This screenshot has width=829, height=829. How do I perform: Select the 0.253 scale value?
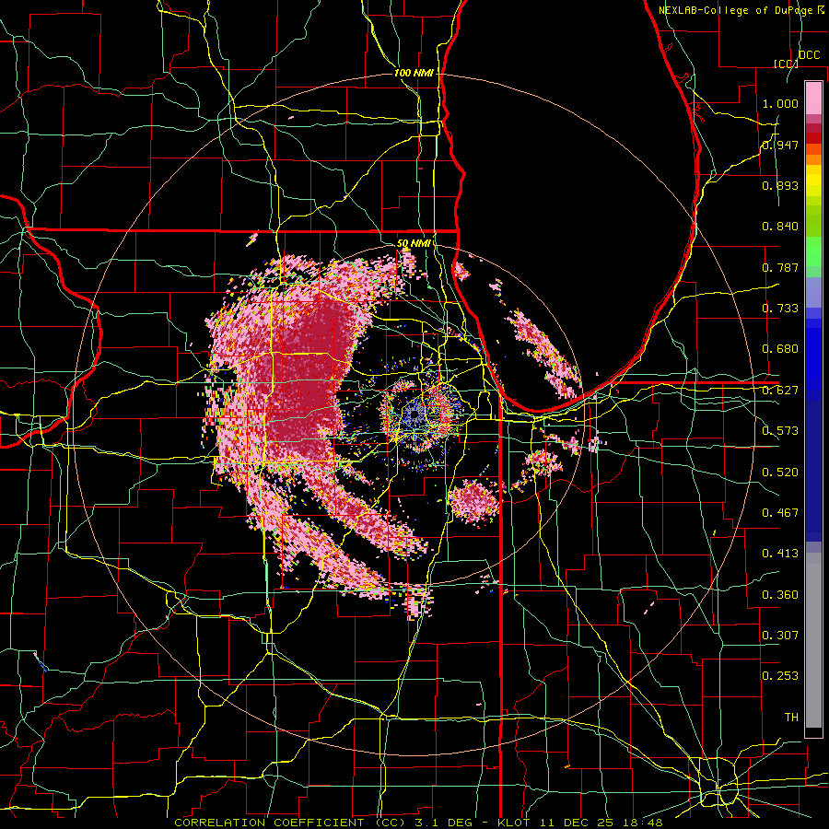(x=780, y=676)
